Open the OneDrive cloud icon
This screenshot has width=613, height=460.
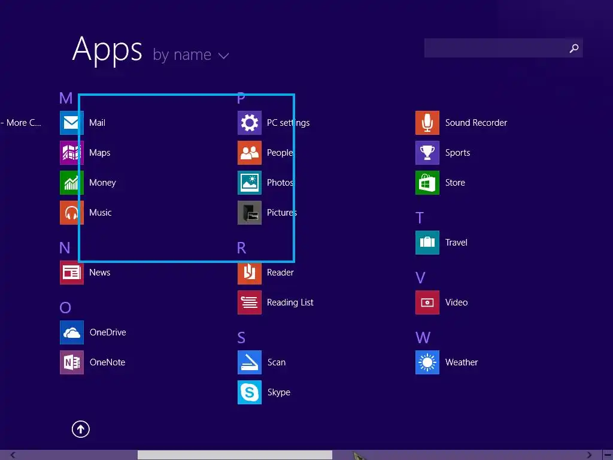[72, 332]
